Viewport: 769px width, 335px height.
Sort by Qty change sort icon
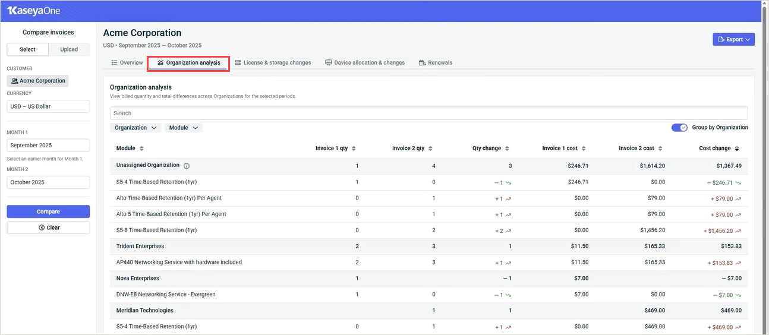[x=507, y=148]
